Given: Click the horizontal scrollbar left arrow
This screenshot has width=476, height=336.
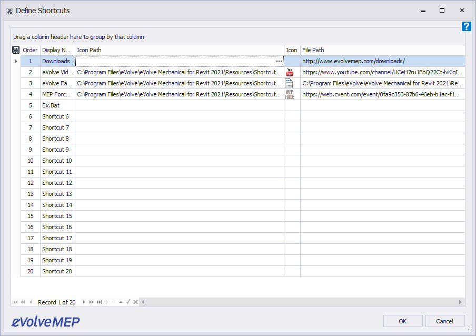Looking at the screenshot, I should click(x=143, y=302).
